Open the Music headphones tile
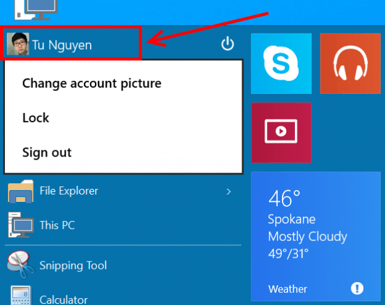Viewport: 385px width, 305px height. [x=350, y=63]
